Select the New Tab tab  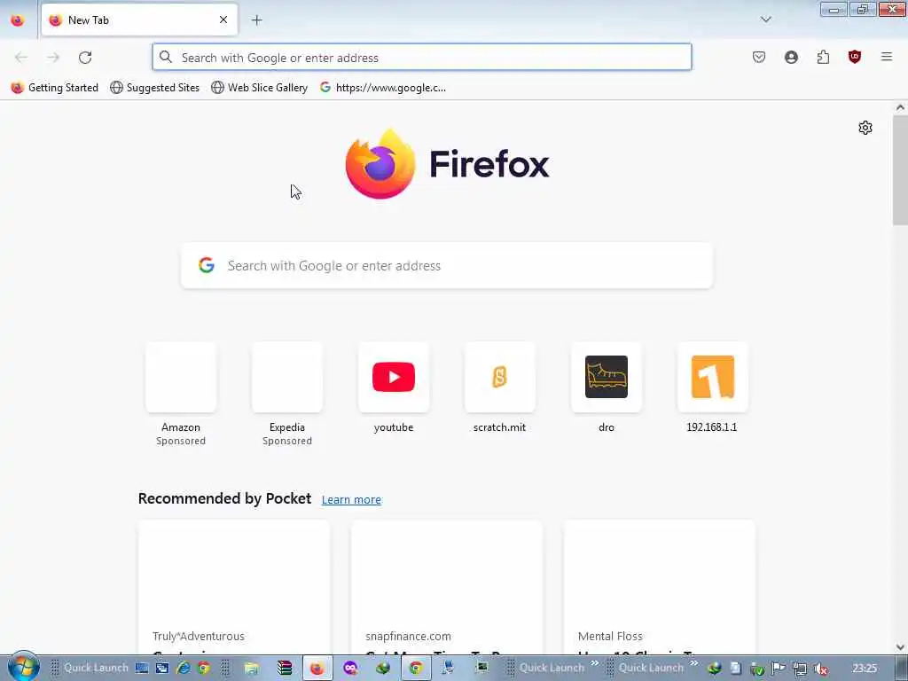[139, 20]
